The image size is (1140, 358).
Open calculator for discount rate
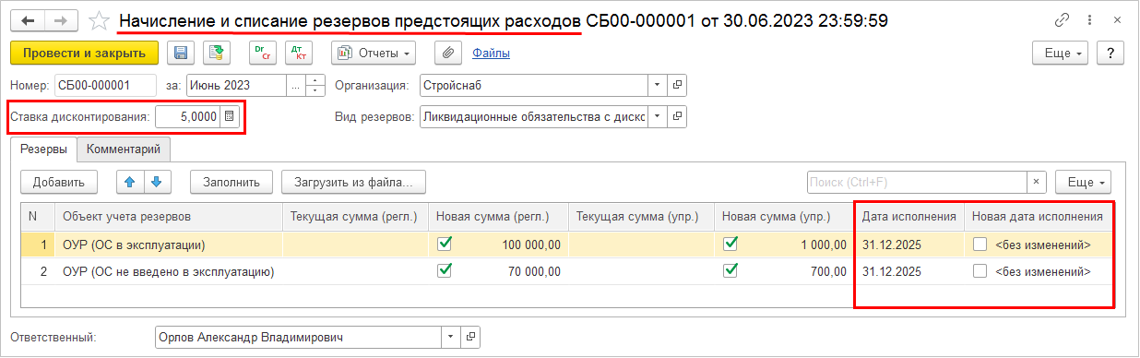click(230, 117)
